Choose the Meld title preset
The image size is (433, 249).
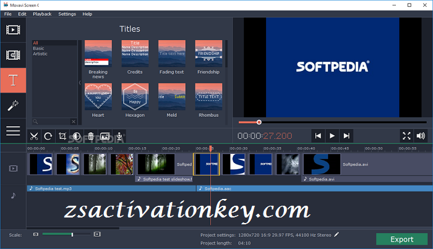point(172,97)
